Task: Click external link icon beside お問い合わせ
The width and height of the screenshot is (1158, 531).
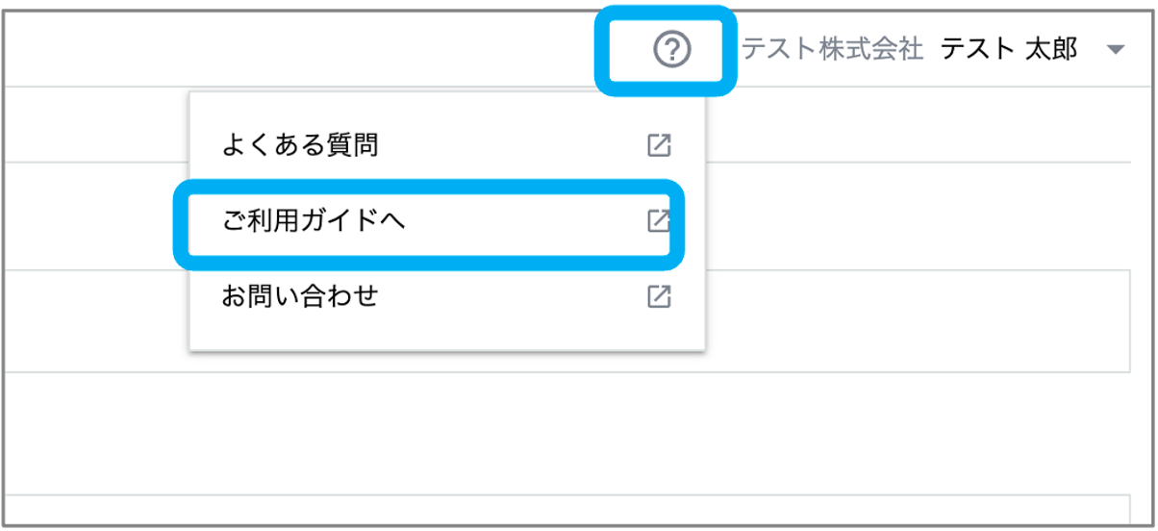Action: point(659,296)
